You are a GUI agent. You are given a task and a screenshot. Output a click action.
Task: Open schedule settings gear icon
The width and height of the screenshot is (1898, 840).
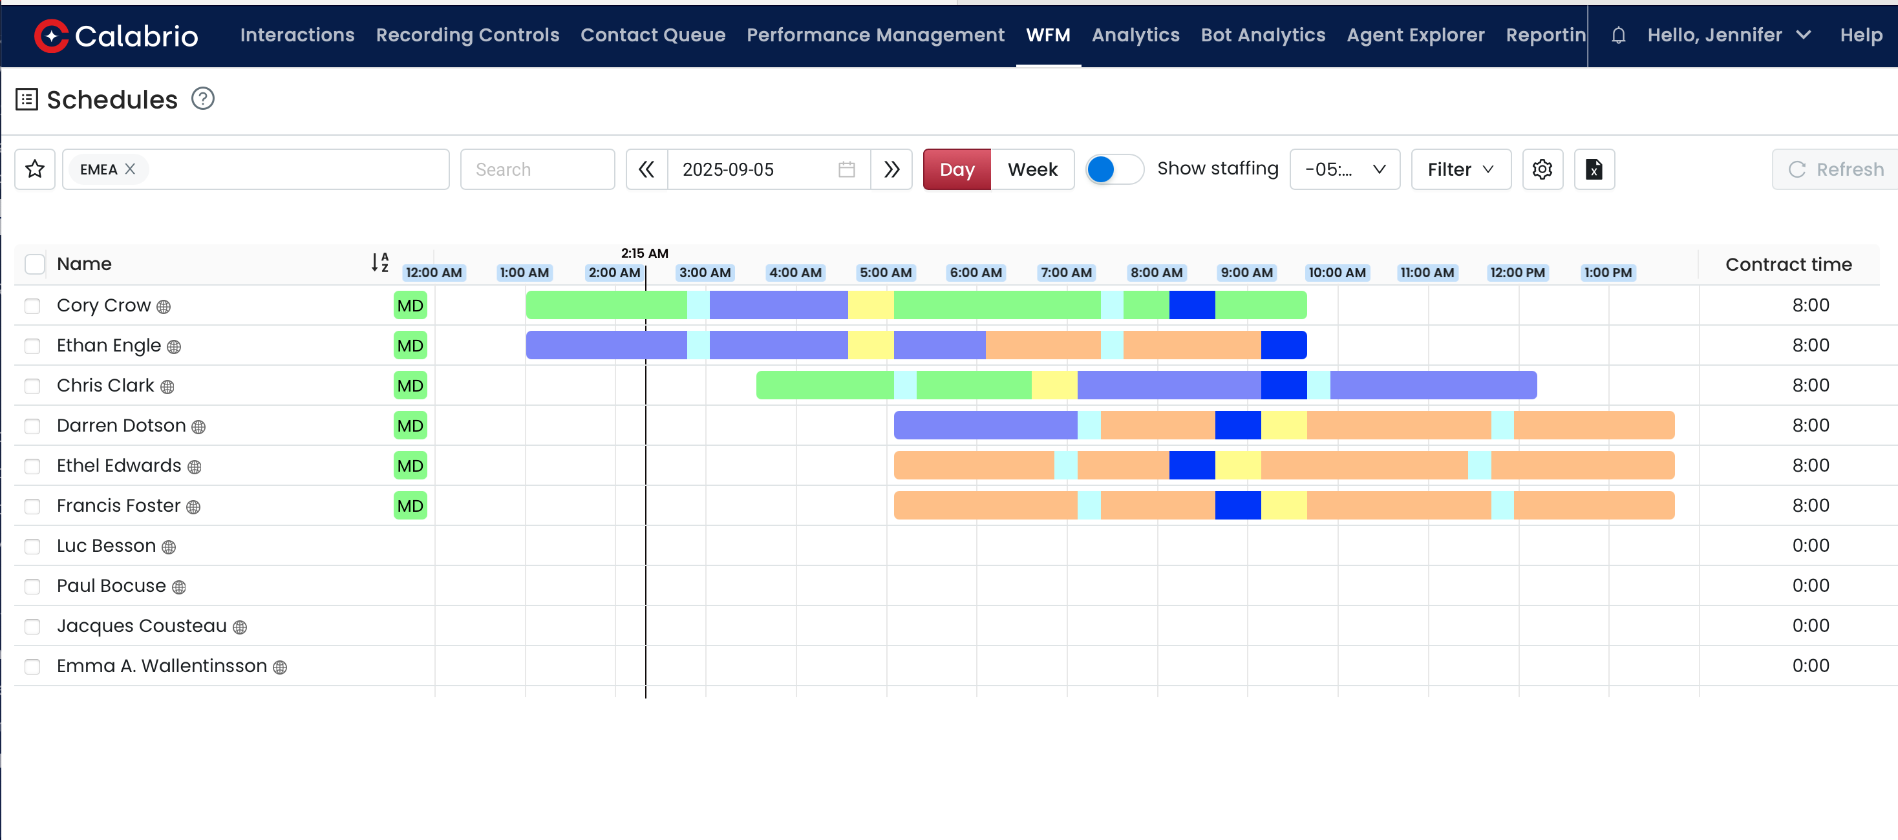1542,169
